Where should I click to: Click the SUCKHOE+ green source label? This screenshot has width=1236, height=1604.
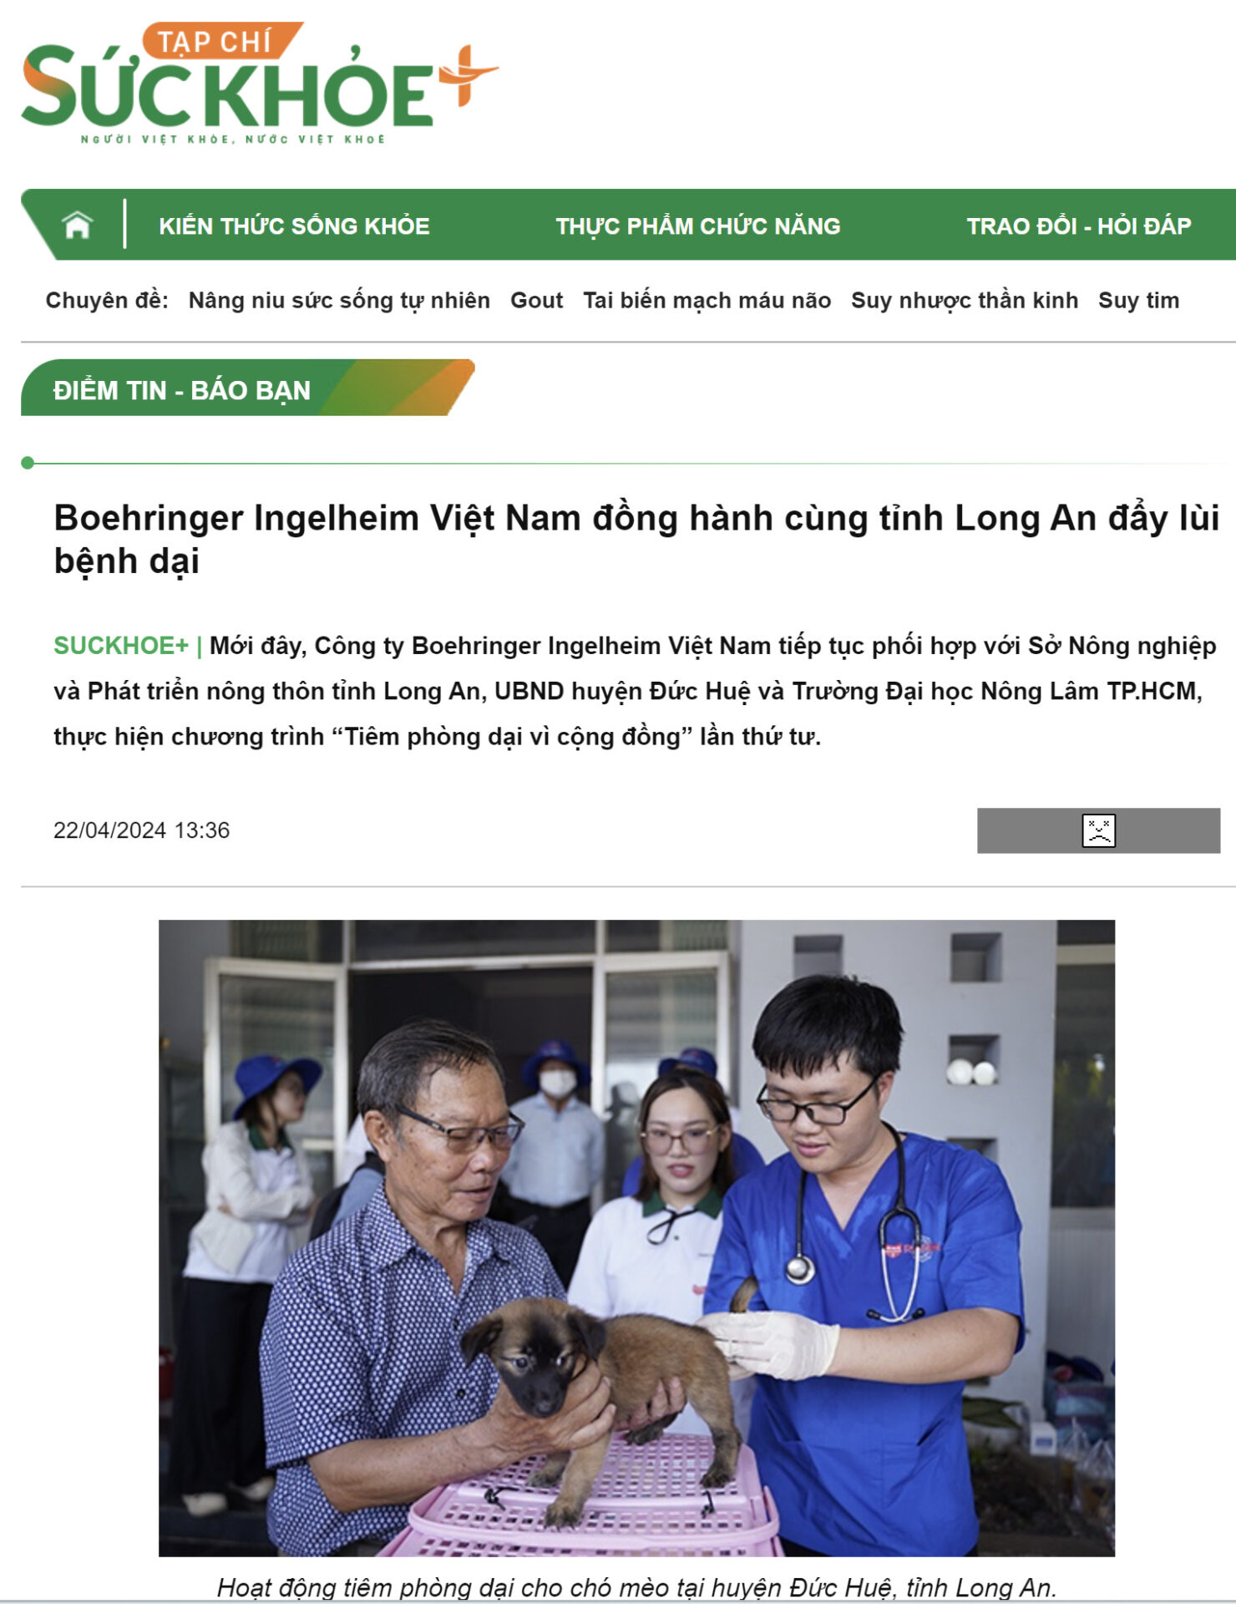pyautogui.click(x=121, y=646)
